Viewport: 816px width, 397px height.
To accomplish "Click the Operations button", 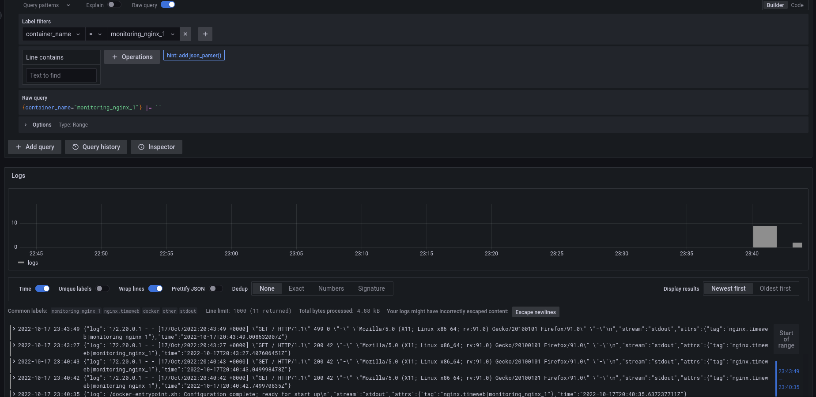I will tap(132, 57).
